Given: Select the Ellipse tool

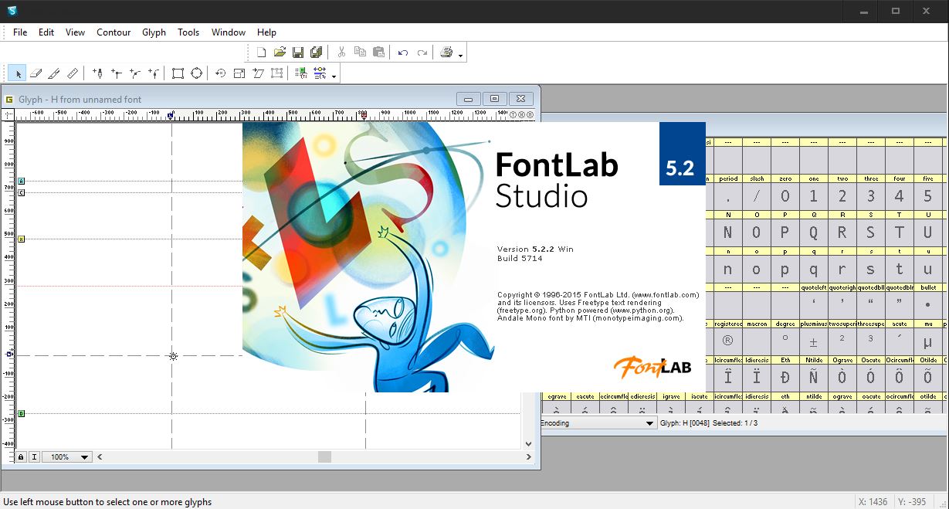Looking at the screenshot, I should [x=196, y=73].
